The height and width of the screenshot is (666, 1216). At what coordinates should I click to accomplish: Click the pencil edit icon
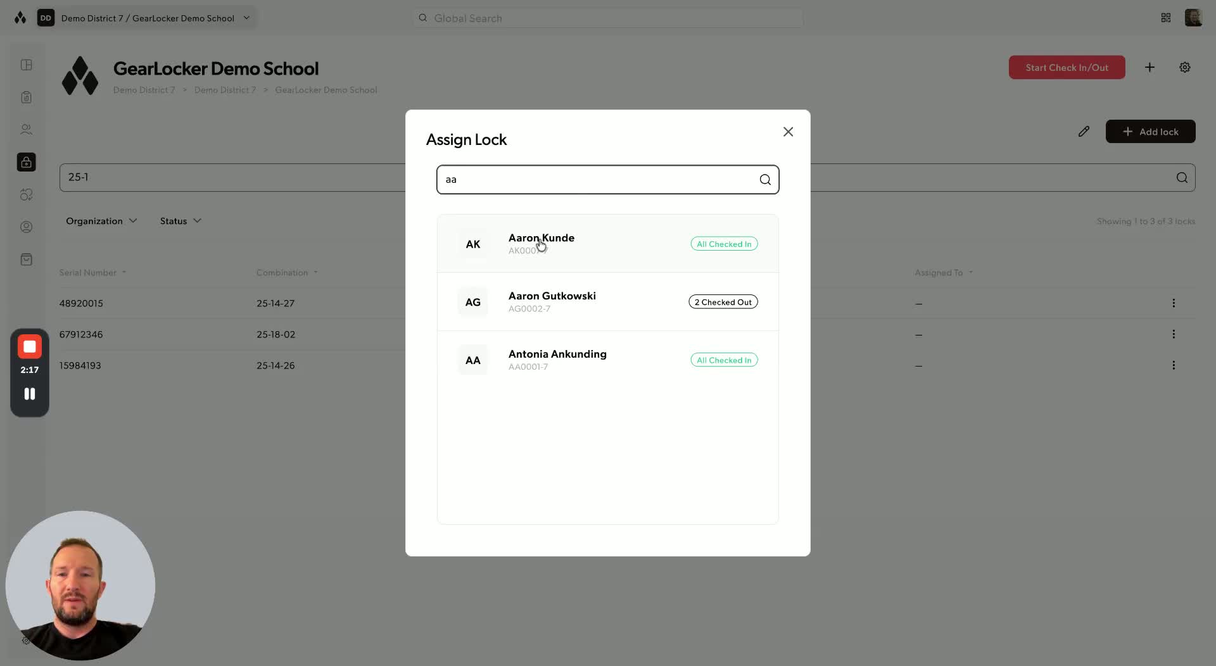1084,132
